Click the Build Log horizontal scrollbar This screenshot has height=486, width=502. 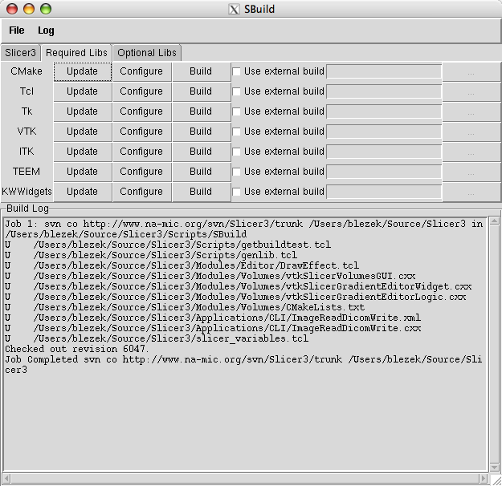pos(245,478)
